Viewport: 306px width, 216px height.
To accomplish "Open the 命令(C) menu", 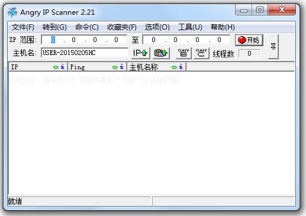I will click(x=87, y=27).
